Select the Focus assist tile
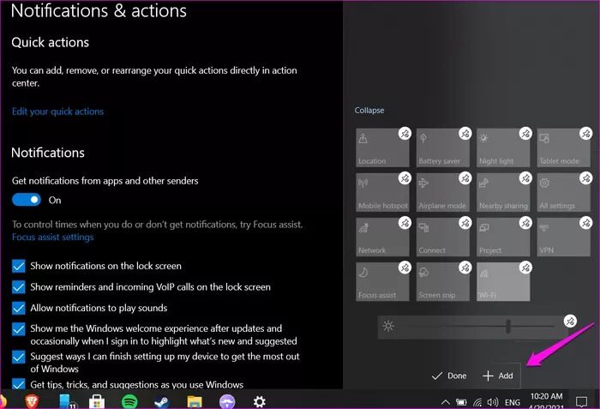 382,282
